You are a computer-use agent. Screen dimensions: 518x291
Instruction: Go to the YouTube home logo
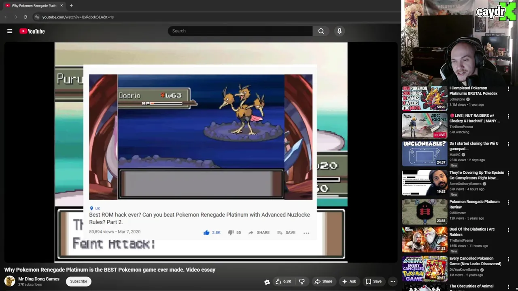point(32,31)
